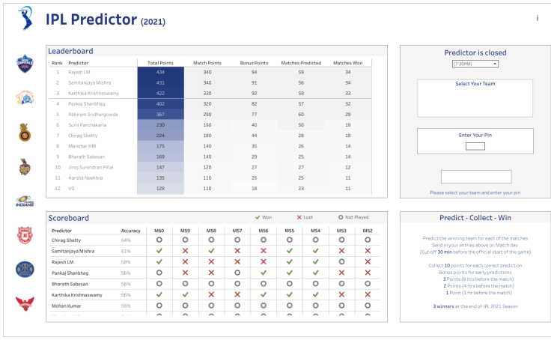
Task: Click the Scoreboard panel title
Action: pos(69,218)
